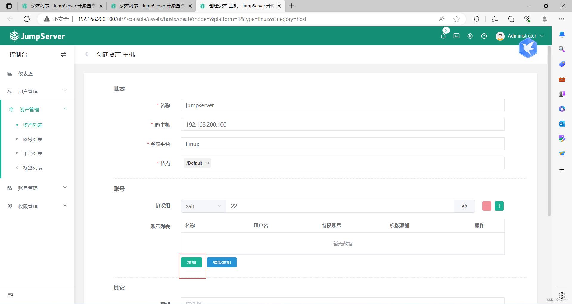Expand the Administrator user dropdown

pos(526,36)
